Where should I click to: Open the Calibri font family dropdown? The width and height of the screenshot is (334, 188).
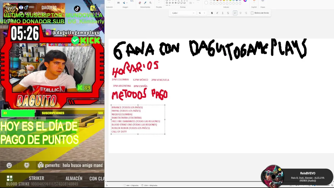point(183,13)
